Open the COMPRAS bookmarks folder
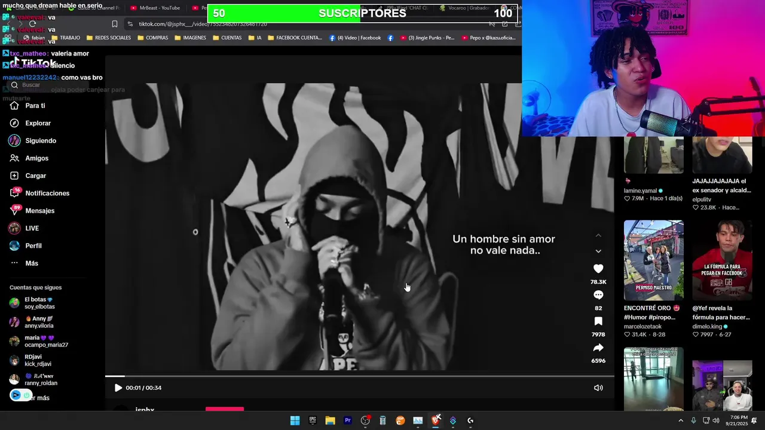Screen dimensions: 765x430 point(153,38)
